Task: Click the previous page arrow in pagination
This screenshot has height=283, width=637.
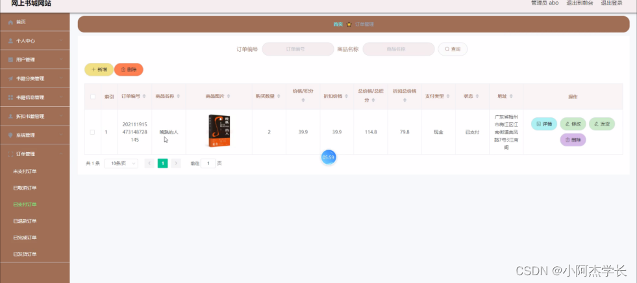Action: pos(149,164)
